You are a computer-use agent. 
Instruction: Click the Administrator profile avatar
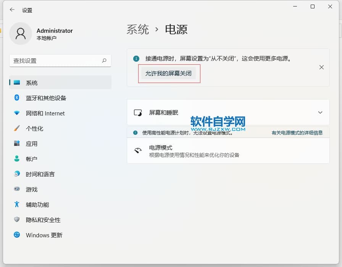pos(20,34)
